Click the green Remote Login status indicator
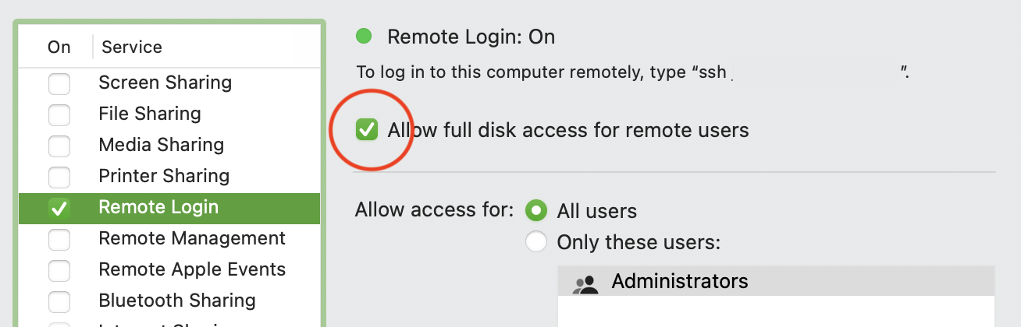 pos(364,37)
